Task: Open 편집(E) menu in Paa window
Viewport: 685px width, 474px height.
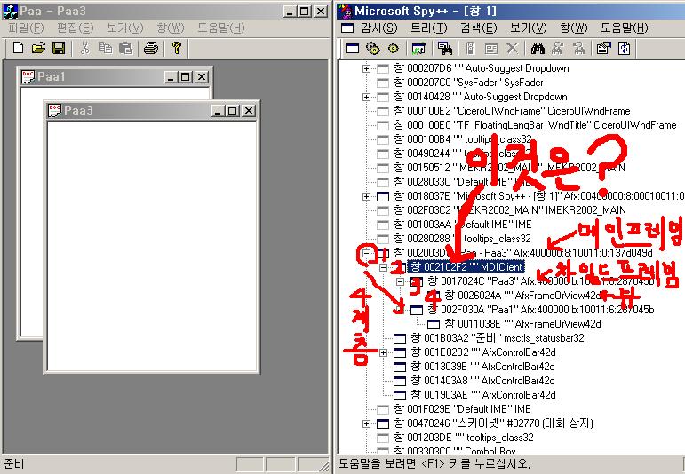Action: point(76,28)
